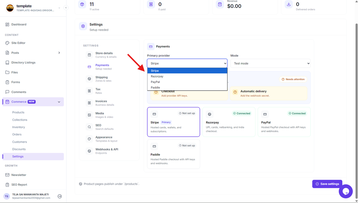This screenshot has height=203, width=358.
Task: Click the Media image icon
Action: (89, 115)
